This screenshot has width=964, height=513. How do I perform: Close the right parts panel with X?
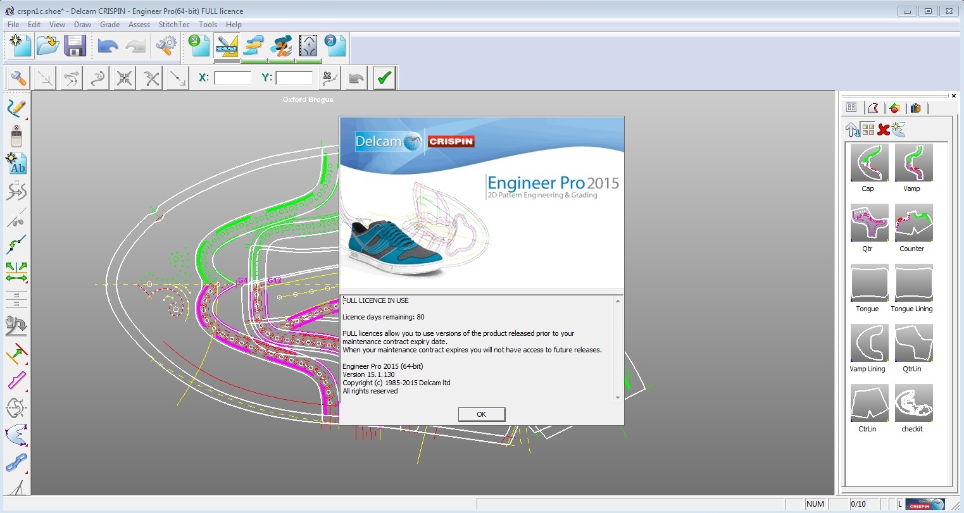(953, 96)
